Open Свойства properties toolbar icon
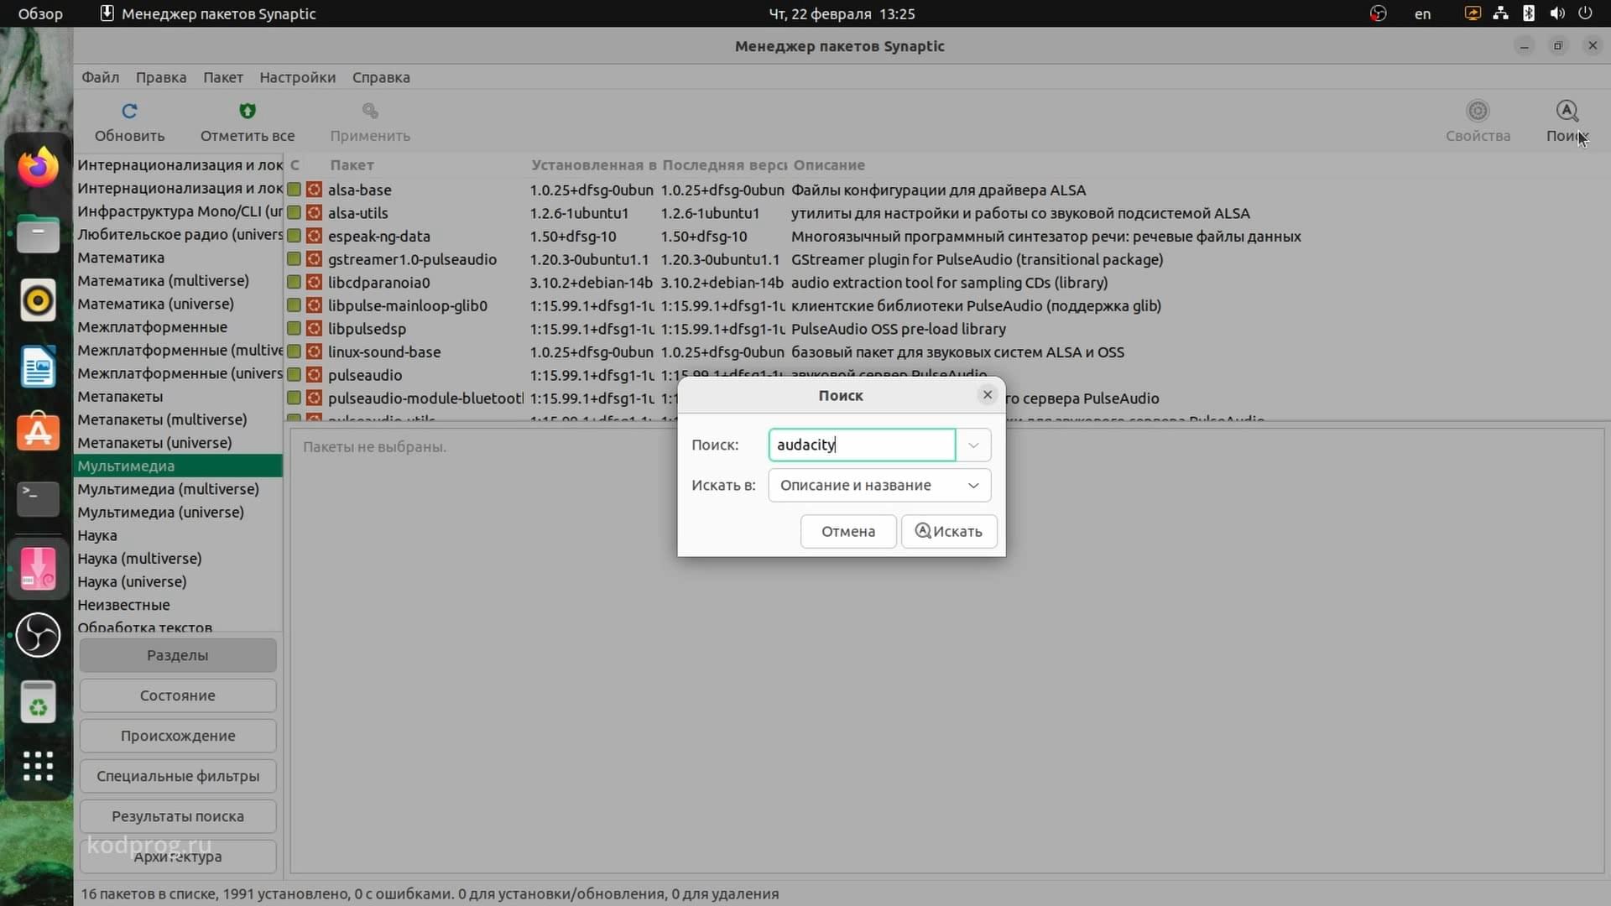The width and height of the screenshot is (1611, 906). pos(1478,111)
